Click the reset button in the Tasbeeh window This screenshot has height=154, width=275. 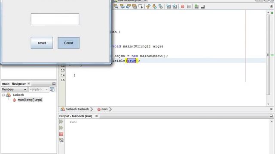pyautogui.click(x=42, y=43)
